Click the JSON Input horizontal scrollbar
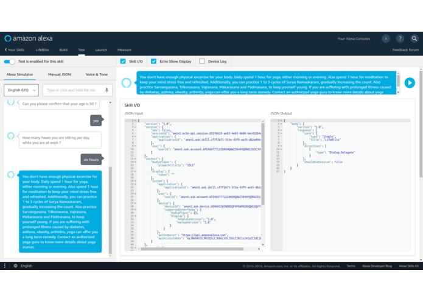Image resolution: width=423 pixels, height=301 pixels. pos(192,249)
